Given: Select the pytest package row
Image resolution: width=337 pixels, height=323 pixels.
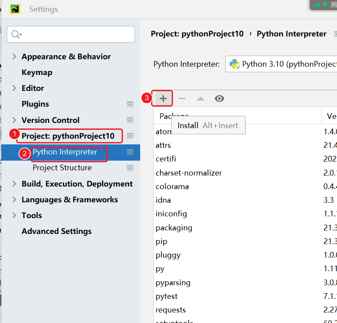Looking at the screenshot, I should click(245, 296).
